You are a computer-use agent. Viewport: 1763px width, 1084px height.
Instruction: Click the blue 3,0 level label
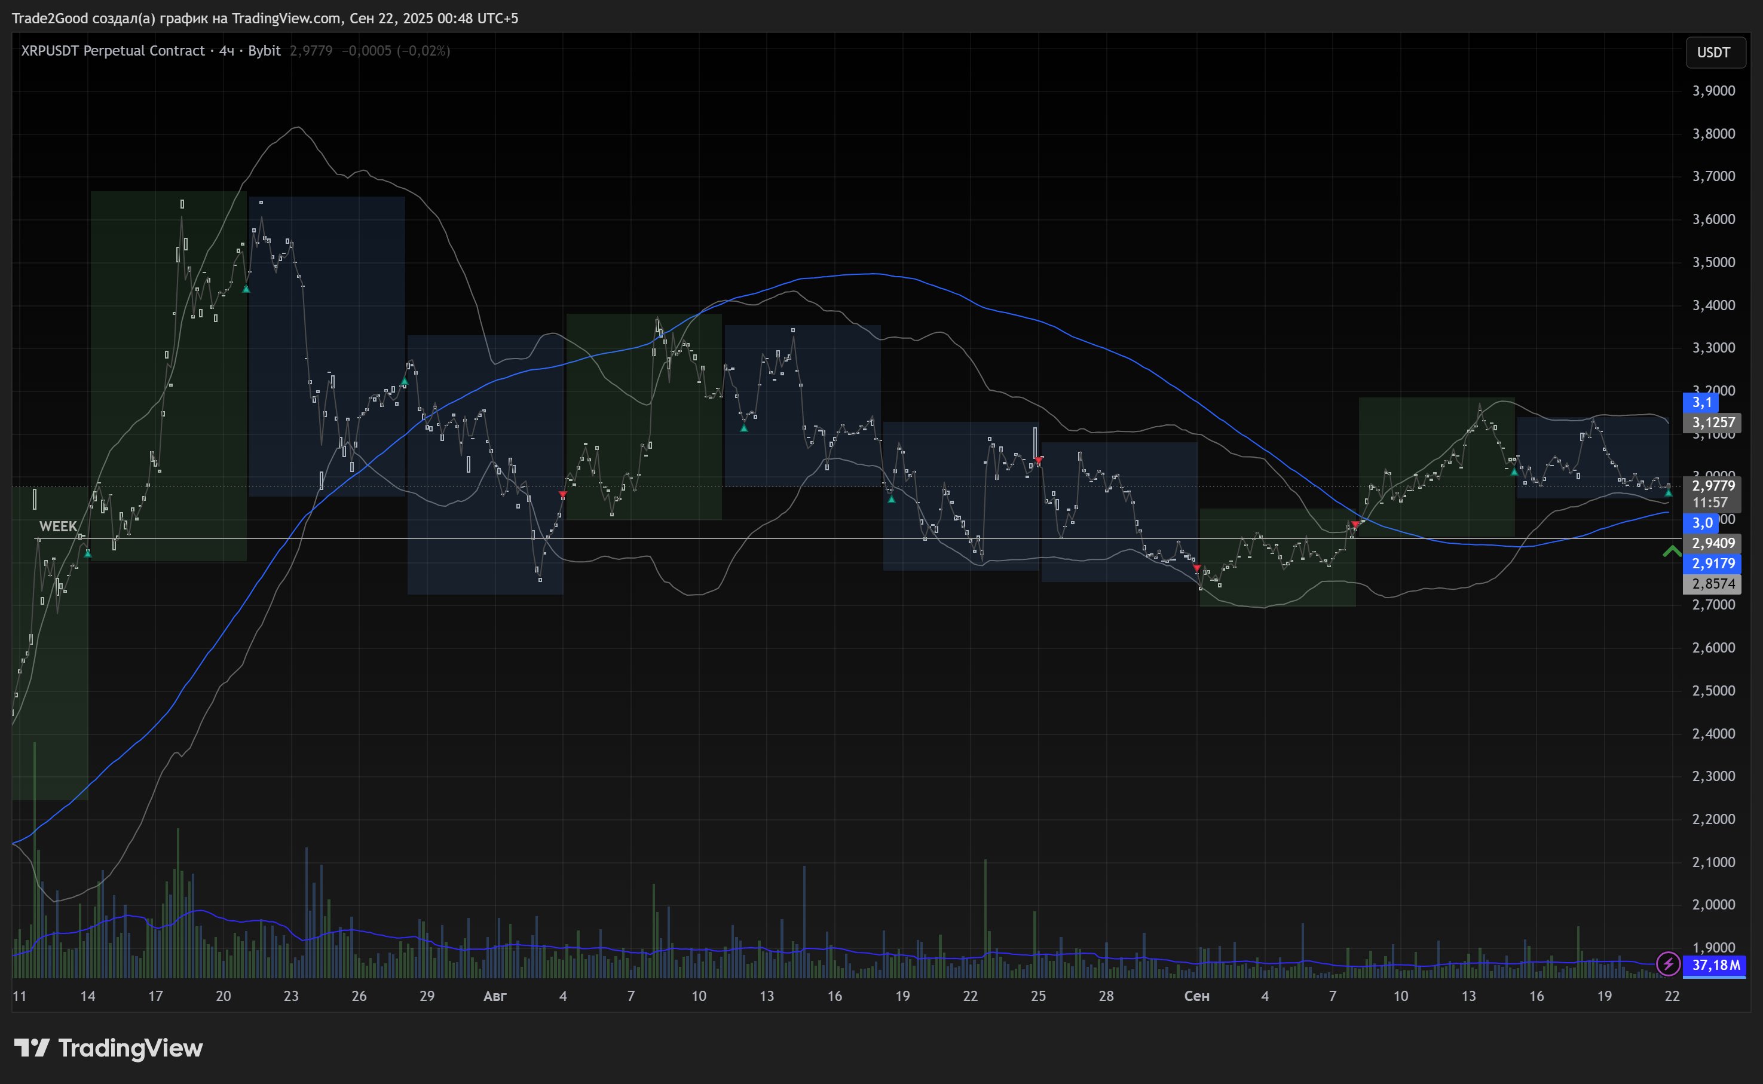[1701, 523]
